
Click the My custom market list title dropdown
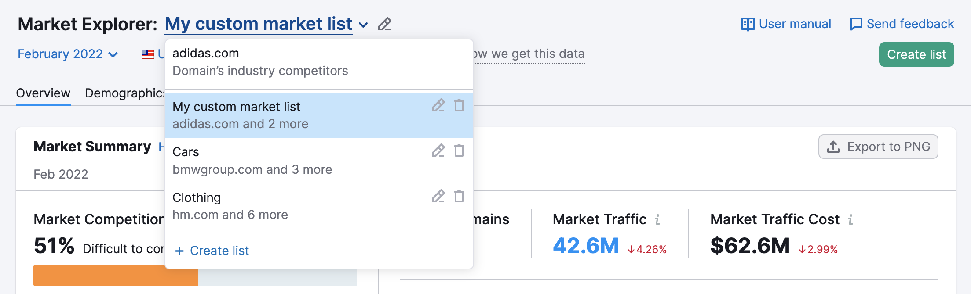[259, 24]
